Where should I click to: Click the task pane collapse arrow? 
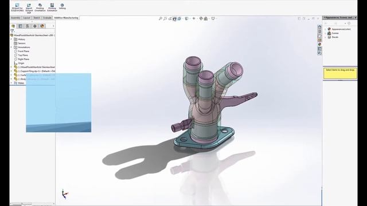click(319, 27)
